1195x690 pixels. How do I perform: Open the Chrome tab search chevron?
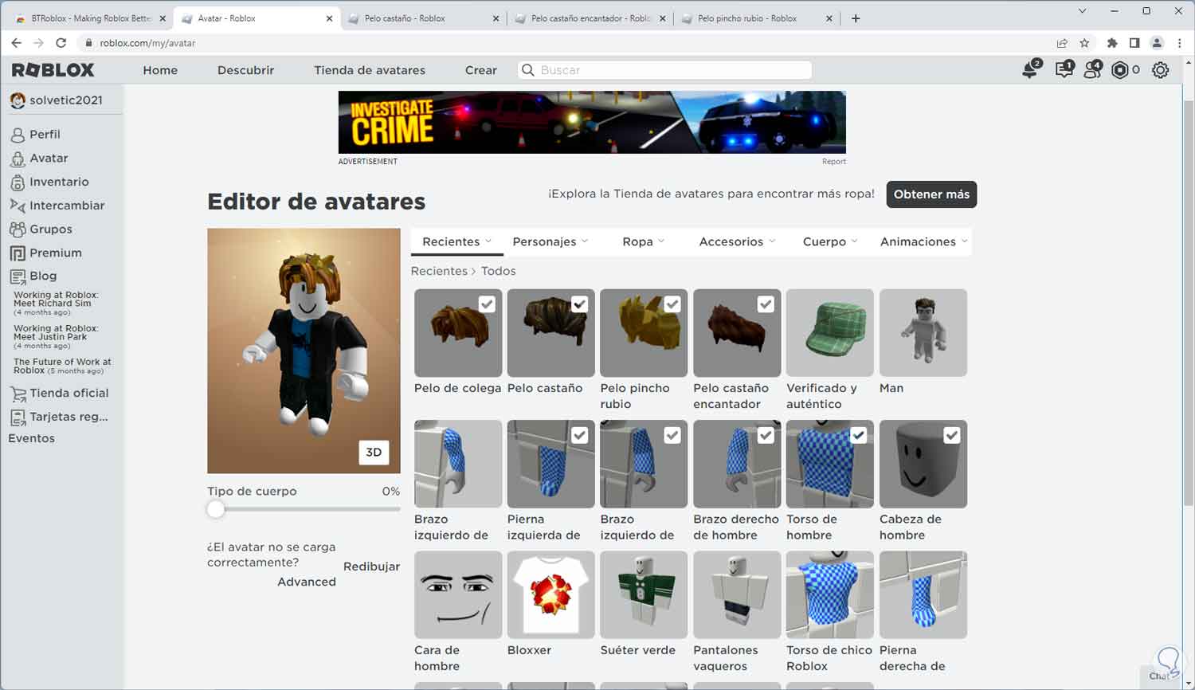1082,11
